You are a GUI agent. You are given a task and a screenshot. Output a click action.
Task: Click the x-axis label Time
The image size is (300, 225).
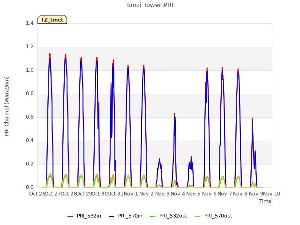(x=265, y=201)
